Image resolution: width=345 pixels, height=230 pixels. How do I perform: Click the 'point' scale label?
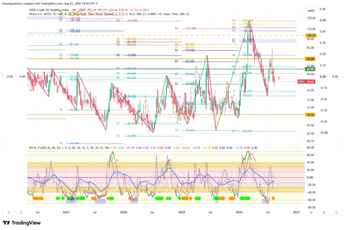tap(311, 10)
